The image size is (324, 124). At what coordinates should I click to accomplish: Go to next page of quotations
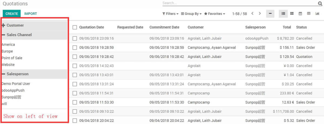point(260,14)
